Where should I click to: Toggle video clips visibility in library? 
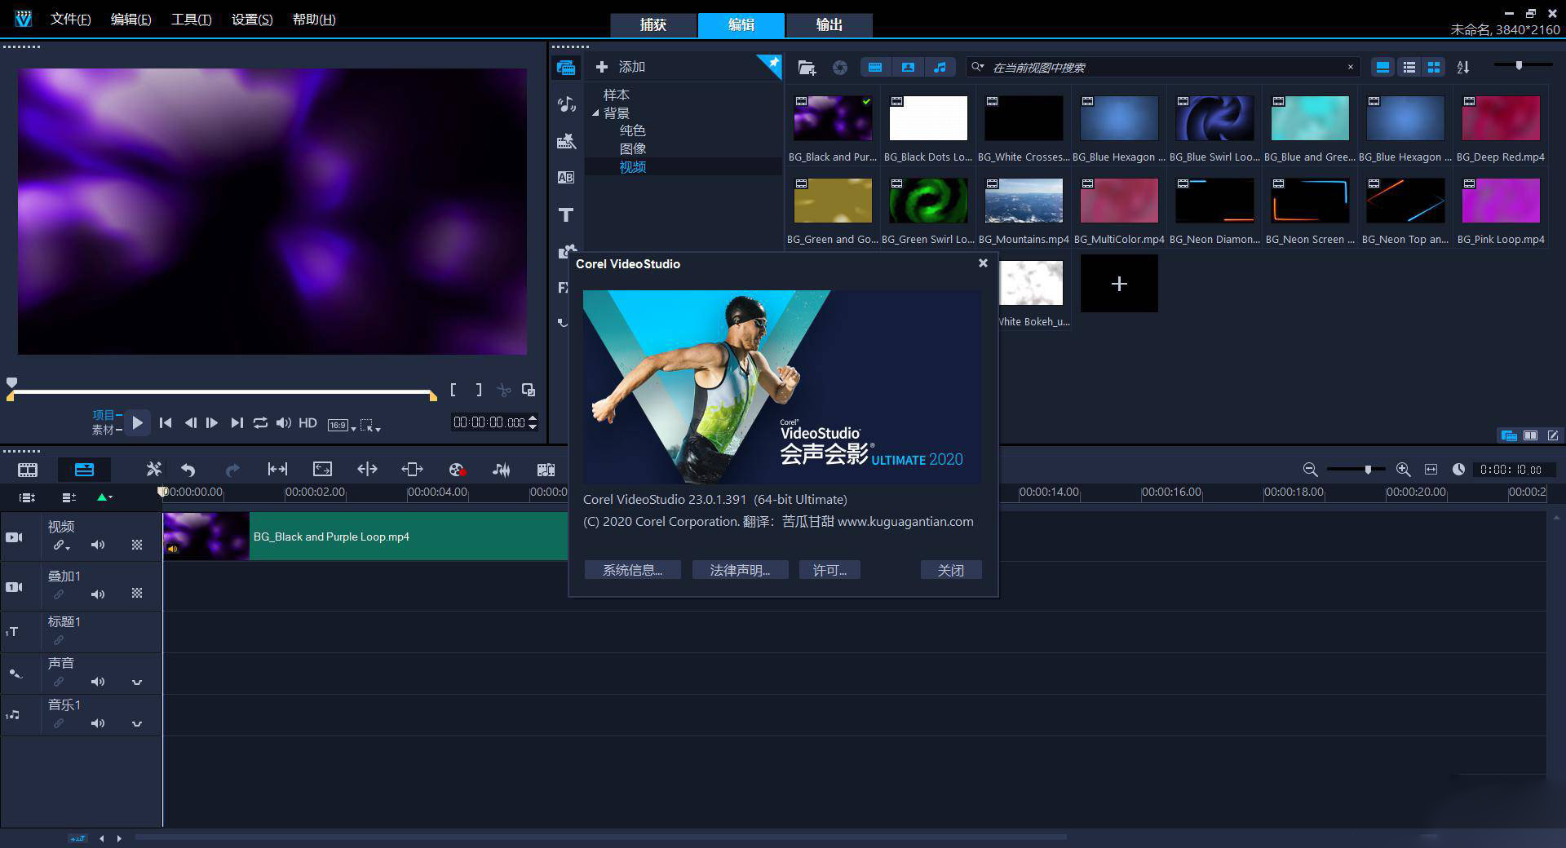click(x=875, y=68)
